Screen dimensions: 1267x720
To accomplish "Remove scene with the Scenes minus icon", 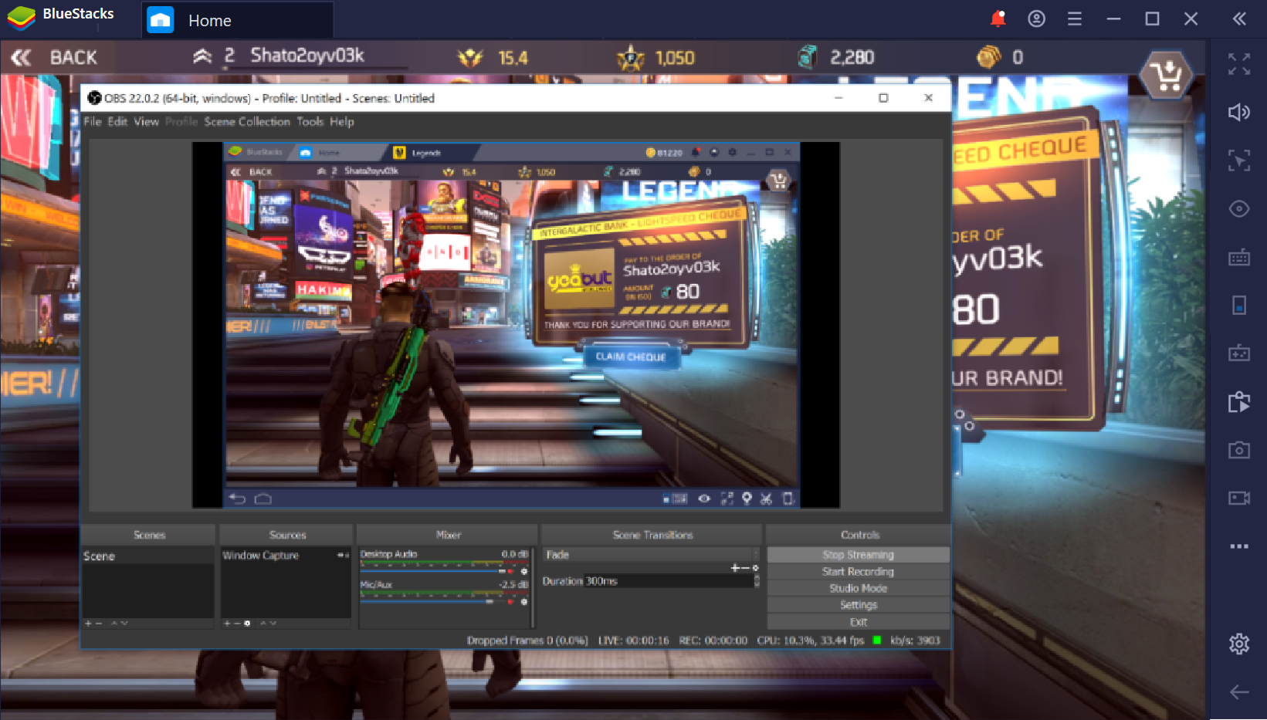I will pos(98,624).
